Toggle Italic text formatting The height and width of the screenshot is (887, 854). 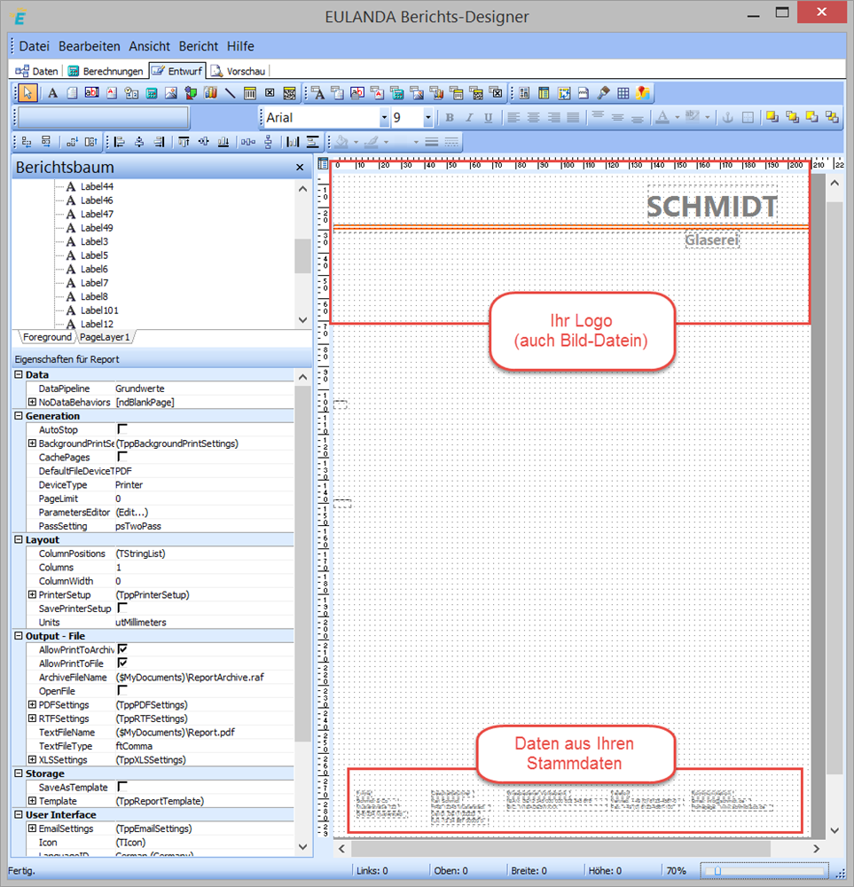(469, 118)
